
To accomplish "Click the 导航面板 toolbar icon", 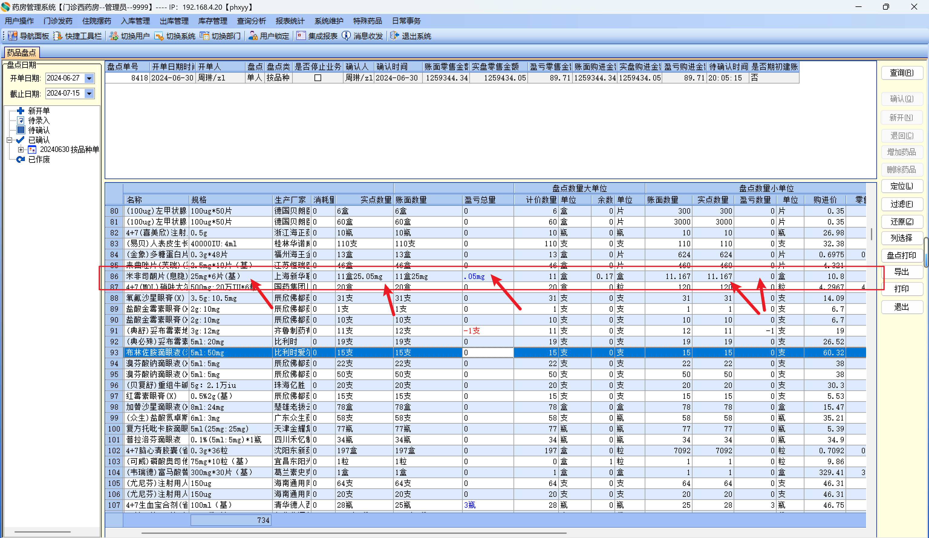I will point(13,36).
